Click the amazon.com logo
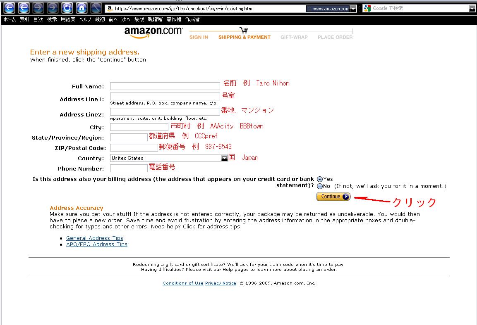This screenshot has height=325, width=477. tap(153, 32)
